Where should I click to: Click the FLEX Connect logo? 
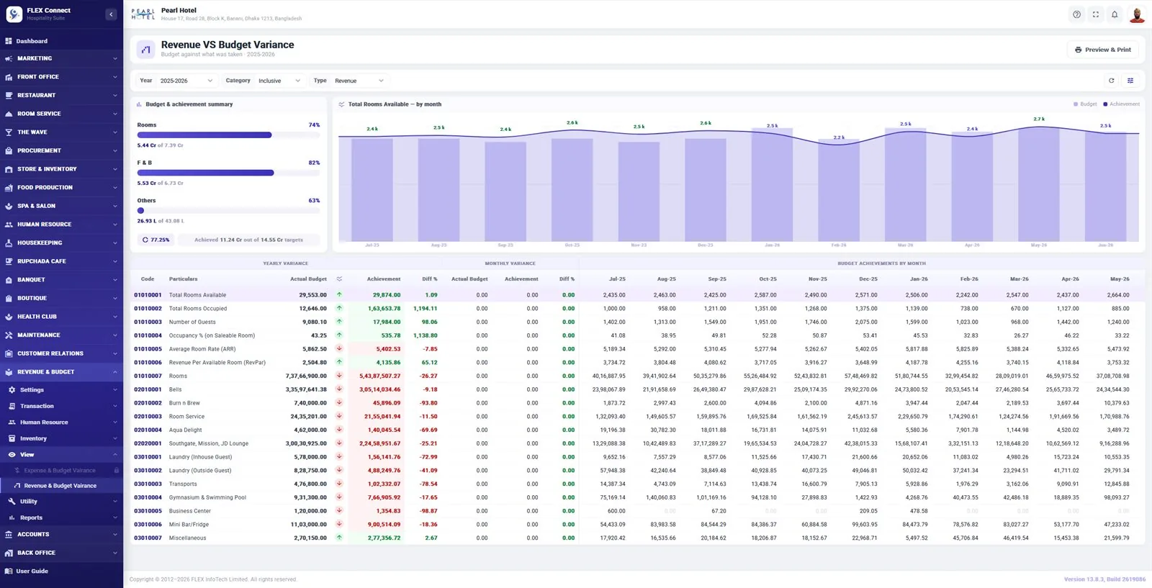click(14, 14)
